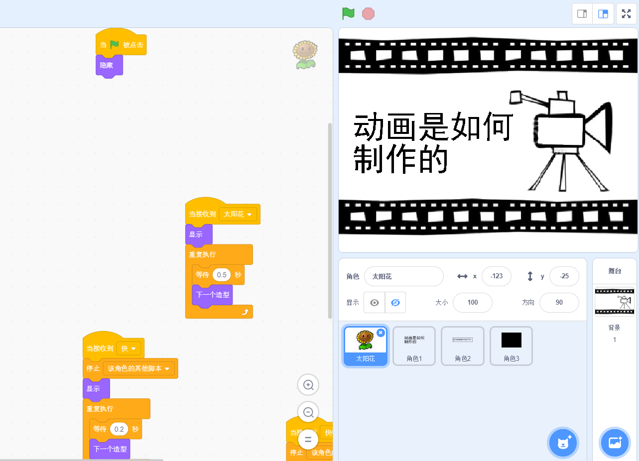The height and width of the screenshot is (461, 639).
Task: Select the 角色1 sprite thumbnail
Action: point(414,346)
